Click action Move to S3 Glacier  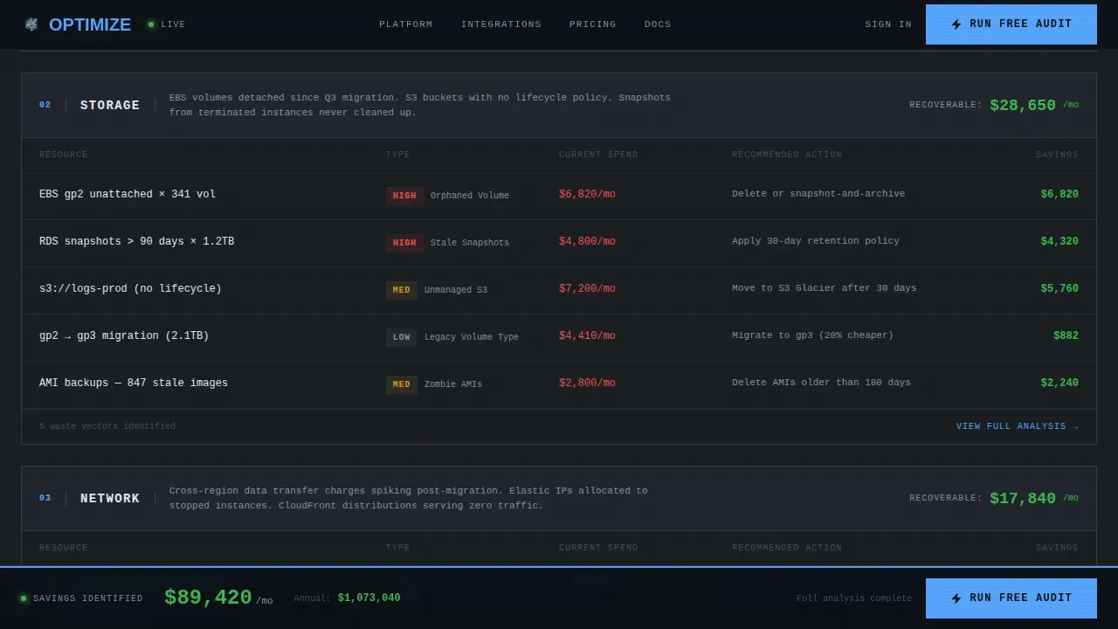click(x=825, y=288)
